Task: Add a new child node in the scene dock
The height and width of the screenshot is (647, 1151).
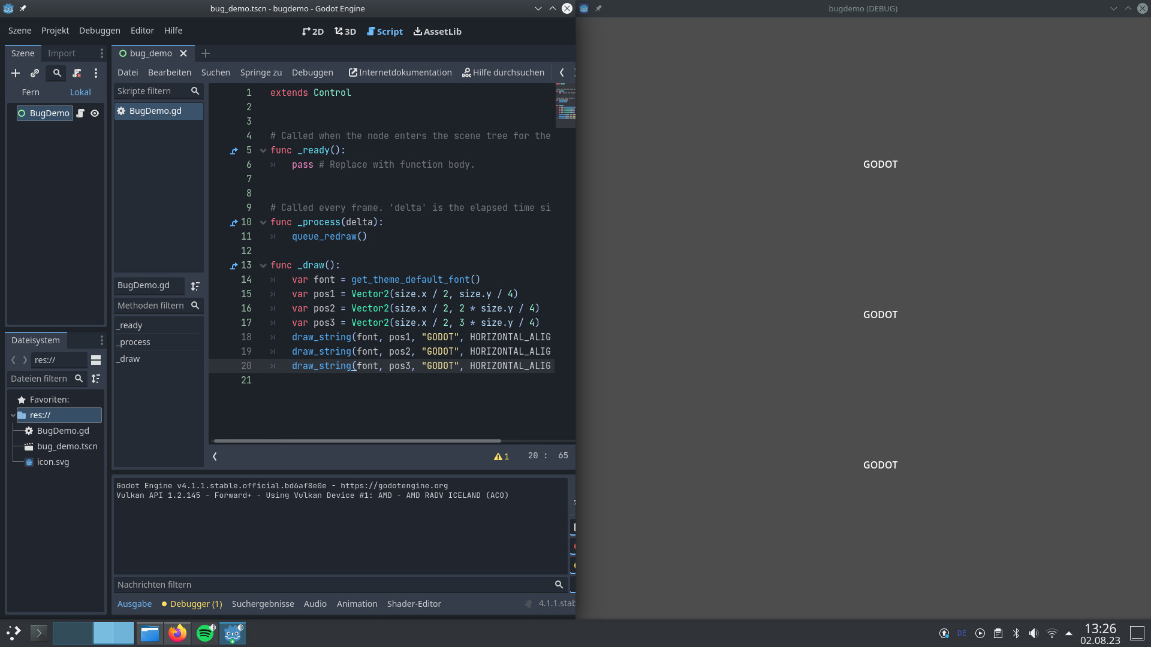Action: [x=16, y=73]
